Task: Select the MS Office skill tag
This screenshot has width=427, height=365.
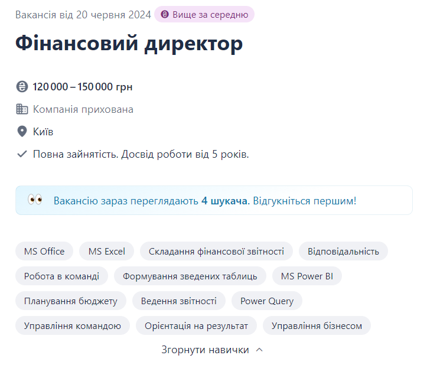Action: (44, 251)
